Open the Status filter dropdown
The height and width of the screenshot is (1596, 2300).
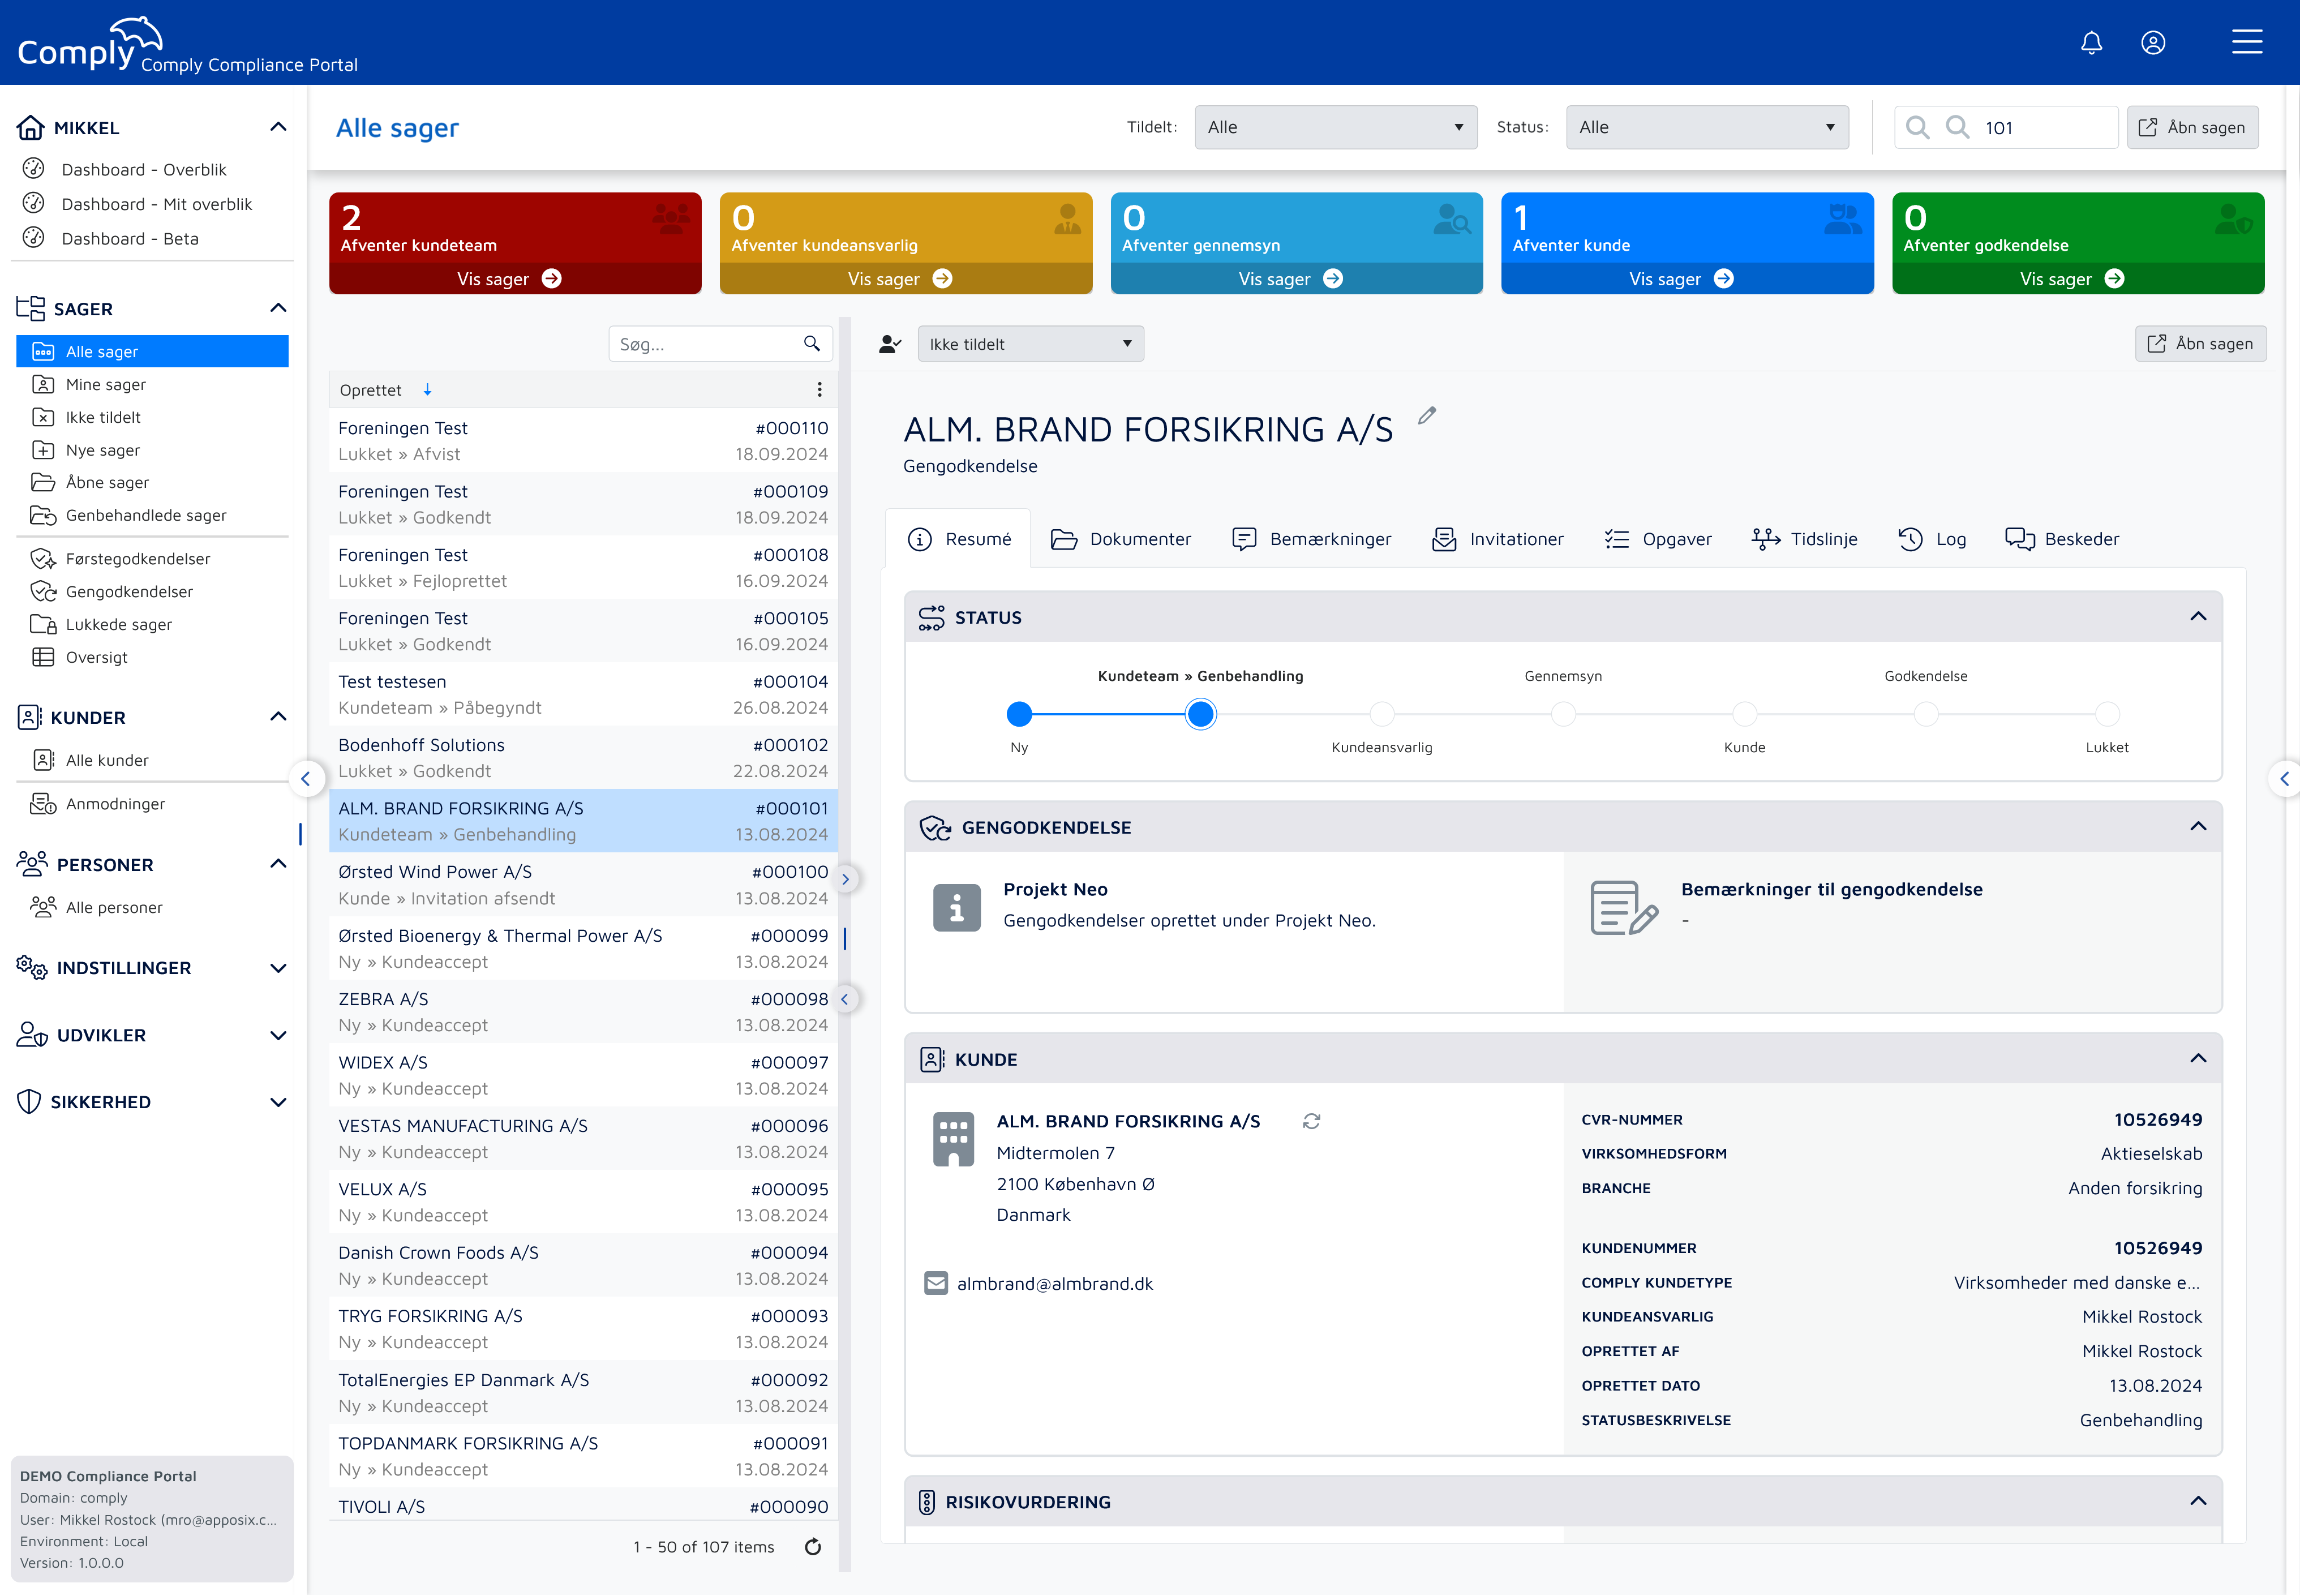click(x=1707, y=127)
